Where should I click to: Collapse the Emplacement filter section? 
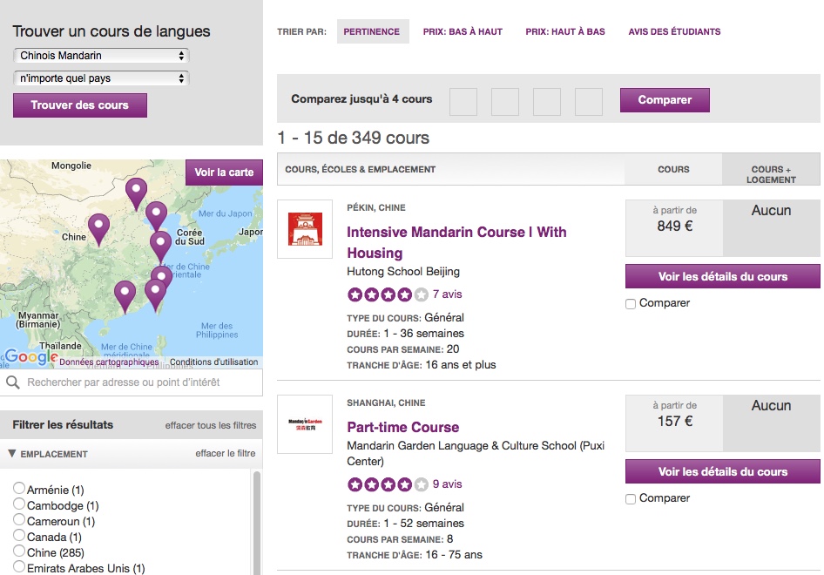point(12,454)
